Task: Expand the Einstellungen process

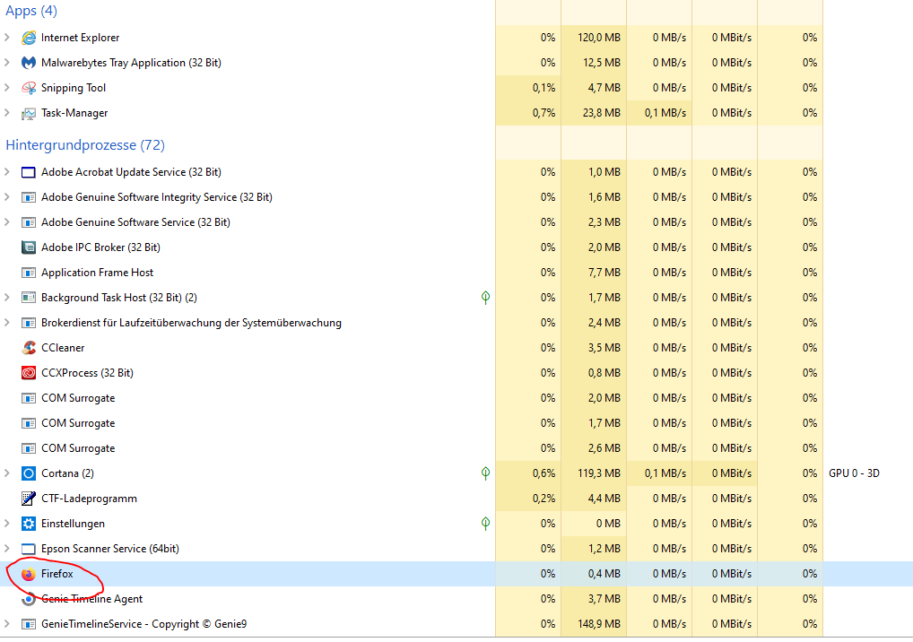Action: (7, 524)
